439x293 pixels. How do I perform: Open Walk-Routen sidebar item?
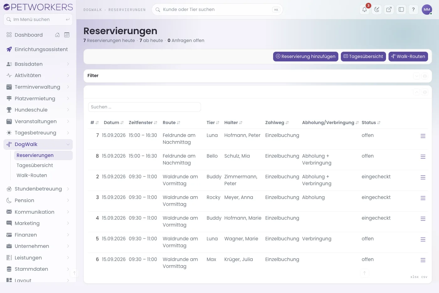32,175
